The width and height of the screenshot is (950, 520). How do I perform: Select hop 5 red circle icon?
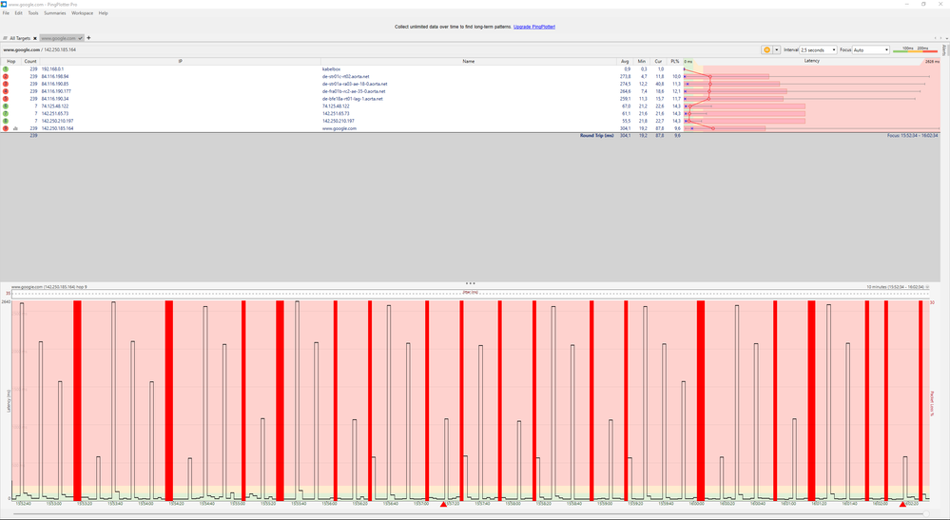tap(6, 99)
